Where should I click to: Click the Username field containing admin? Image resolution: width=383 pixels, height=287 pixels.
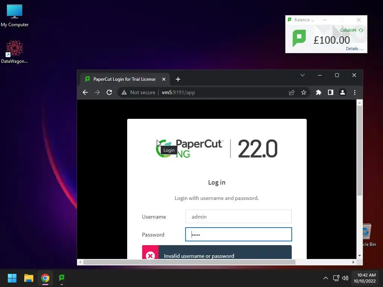pos(238,216)
